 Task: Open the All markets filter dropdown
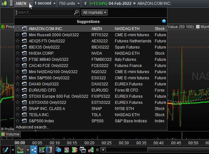[x=94, y=13]
